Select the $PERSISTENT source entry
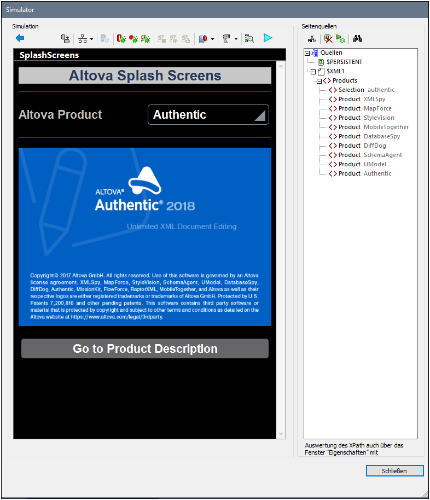 [x=344, y=62]
